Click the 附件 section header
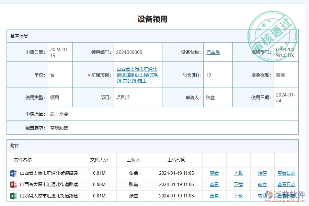This screenshot has height=206, width=309. 15,146
